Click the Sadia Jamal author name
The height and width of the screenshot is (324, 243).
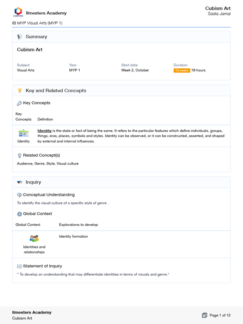(x=219, y=14)
